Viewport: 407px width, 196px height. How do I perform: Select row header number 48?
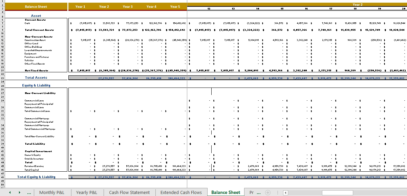[2, 177]
